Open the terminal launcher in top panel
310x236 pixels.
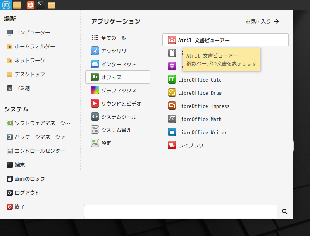(x=41, y=5)
